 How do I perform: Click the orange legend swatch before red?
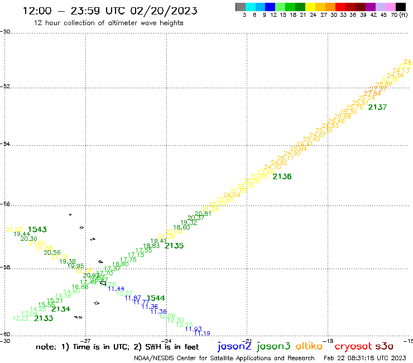pos(330,7)
